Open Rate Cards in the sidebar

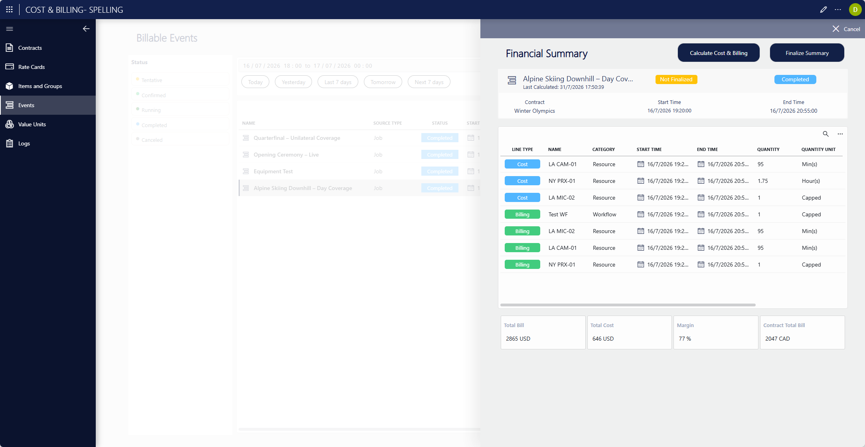[x=48, y=67]
